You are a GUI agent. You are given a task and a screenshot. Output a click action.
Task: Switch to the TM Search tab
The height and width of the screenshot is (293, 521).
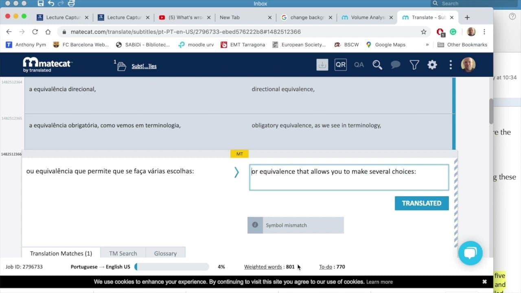[123, 253]
